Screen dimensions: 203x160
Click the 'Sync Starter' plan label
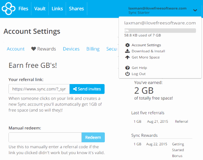(139, 13)
